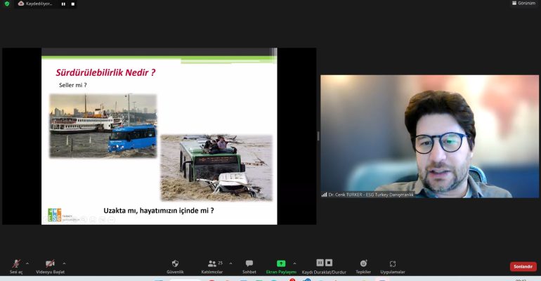Viewport: 541px width, 281px height.
Task: Start video with Videoyu Başlat icon
Action: click(x=50, y=264)
